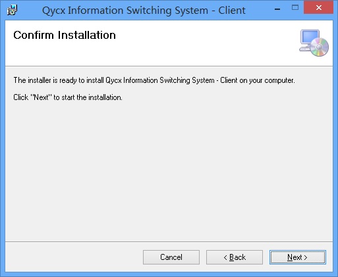Go to previous step with Back
The image size is (338, 277).
[235, 257]
